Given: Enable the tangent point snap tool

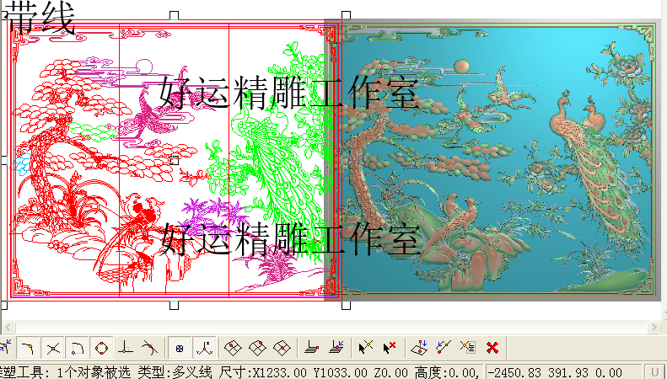Looking at the screenshot, I should (x=149, y=349).
